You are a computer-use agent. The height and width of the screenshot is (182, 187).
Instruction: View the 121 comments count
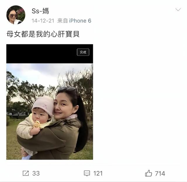tap(98, 173)
